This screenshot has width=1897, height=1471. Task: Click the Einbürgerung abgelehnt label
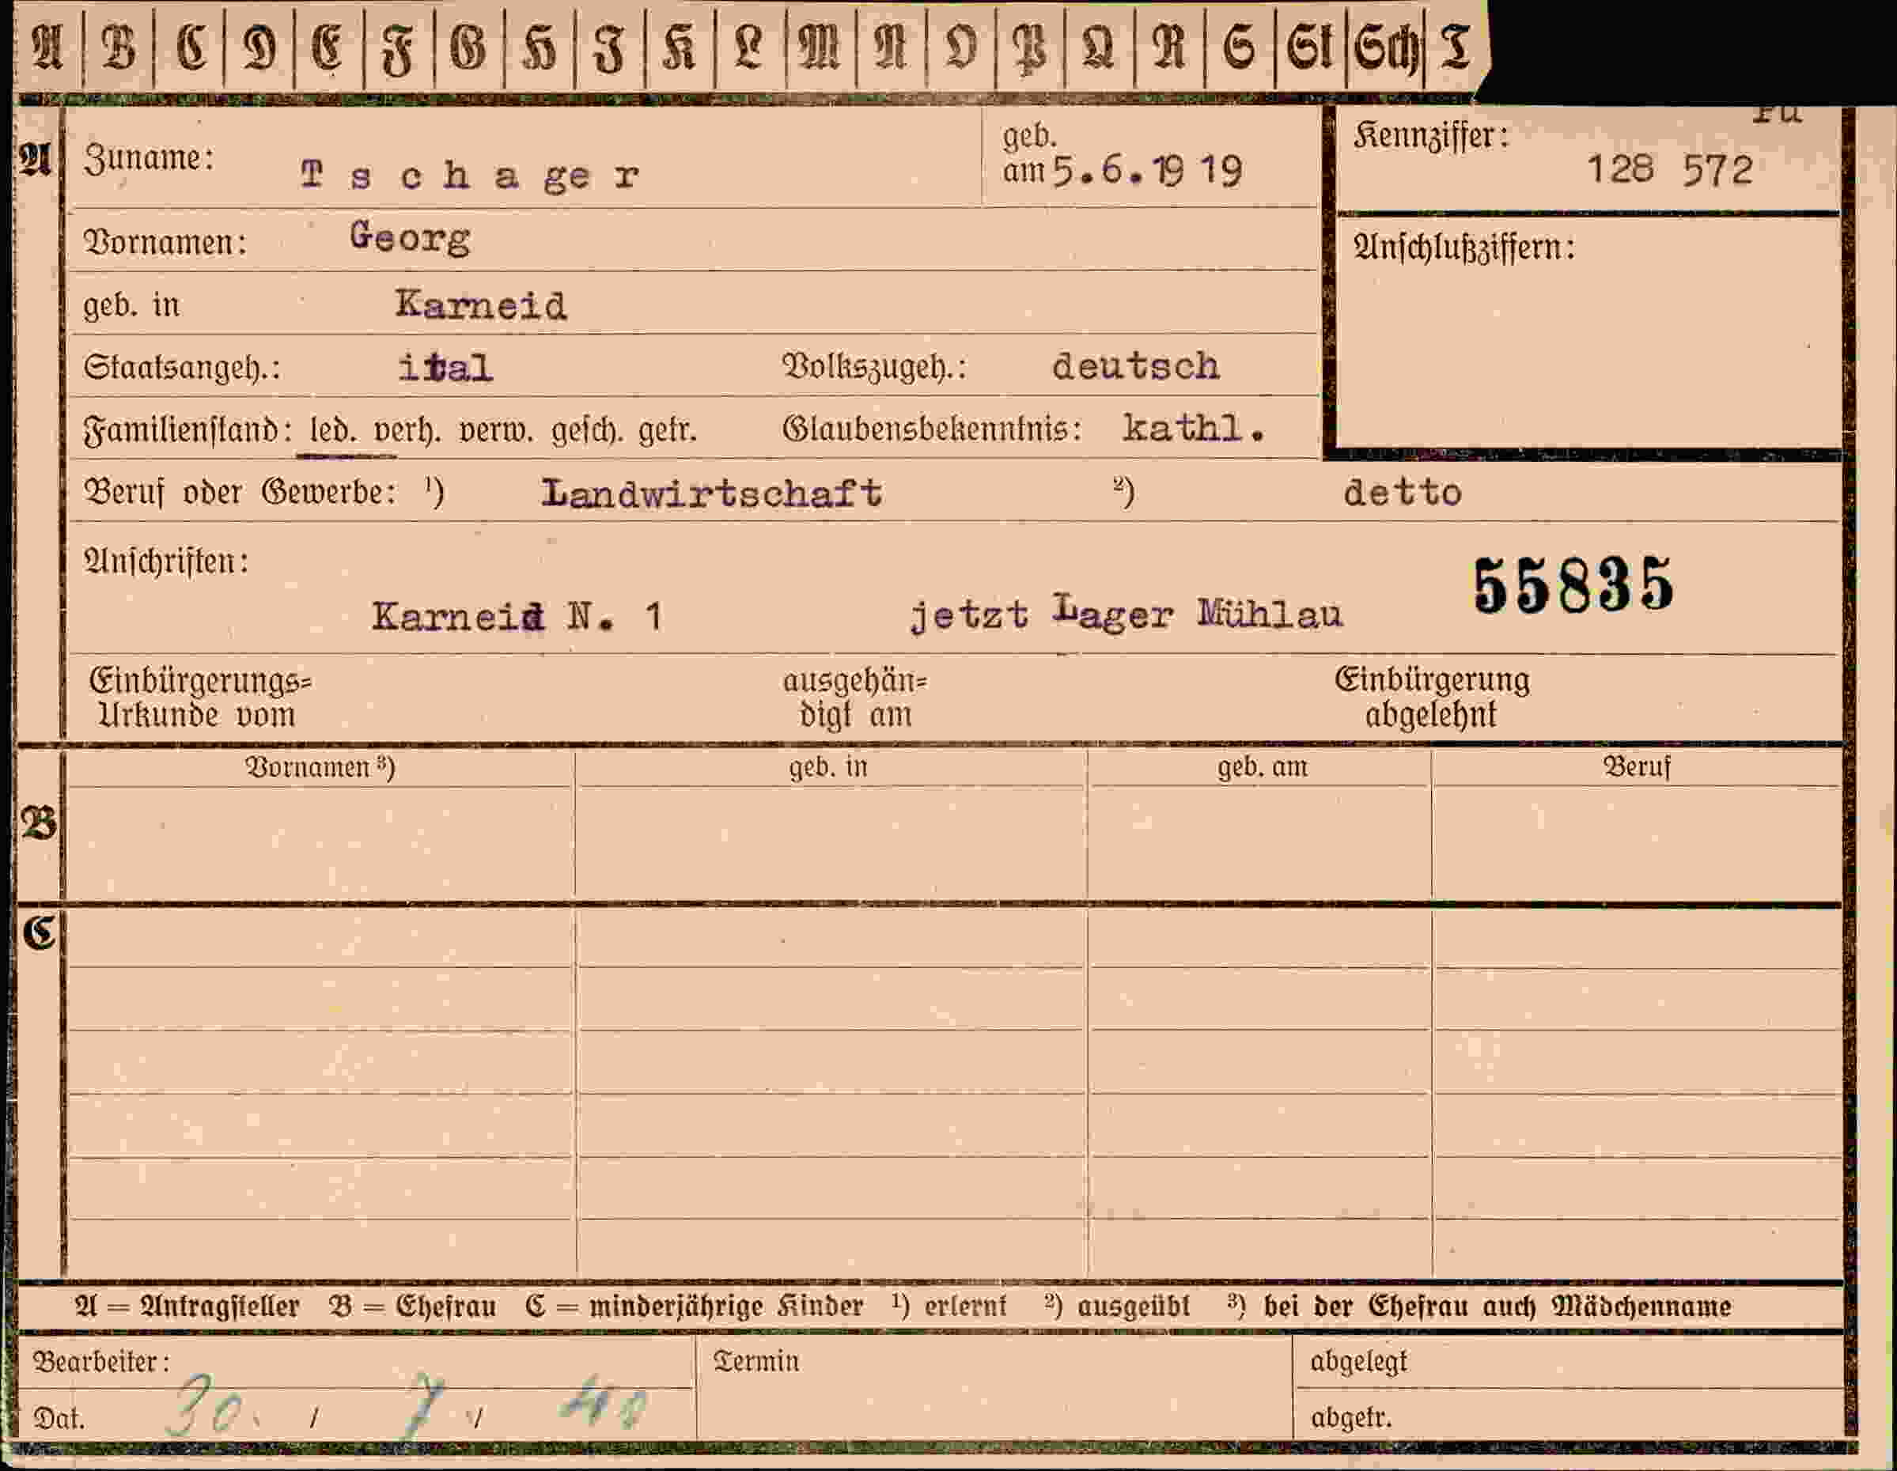click(1433, 698)
